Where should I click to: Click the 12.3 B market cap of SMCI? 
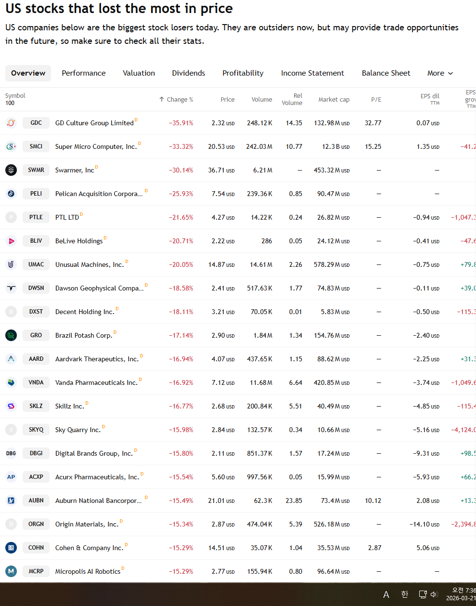coord(336,146)
